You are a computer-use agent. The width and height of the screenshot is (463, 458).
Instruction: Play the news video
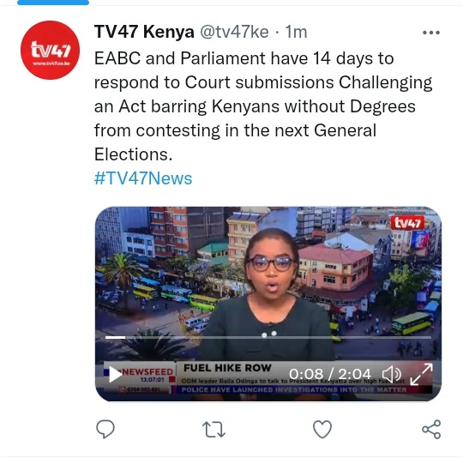point(116,375)
